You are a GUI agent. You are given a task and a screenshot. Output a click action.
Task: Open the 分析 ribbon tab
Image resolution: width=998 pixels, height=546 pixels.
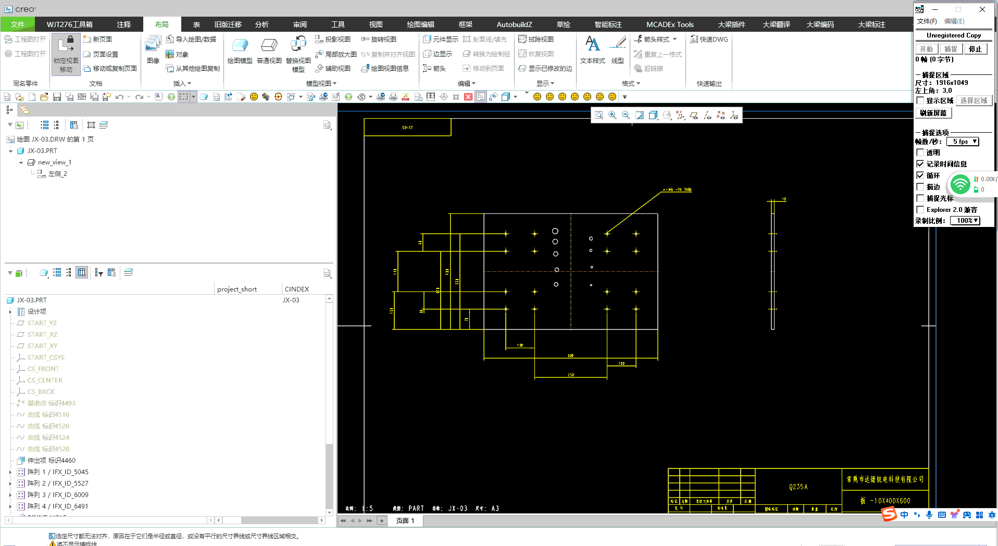[261, 24]
